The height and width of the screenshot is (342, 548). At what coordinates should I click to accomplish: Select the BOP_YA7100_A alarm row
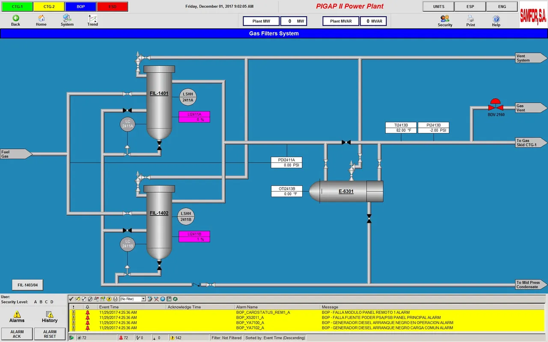[307, 323]
